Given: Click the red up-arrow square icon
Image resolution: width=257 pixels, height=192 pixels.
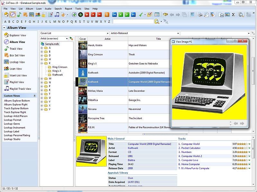Looking at the screenshot, I should 93,15.
